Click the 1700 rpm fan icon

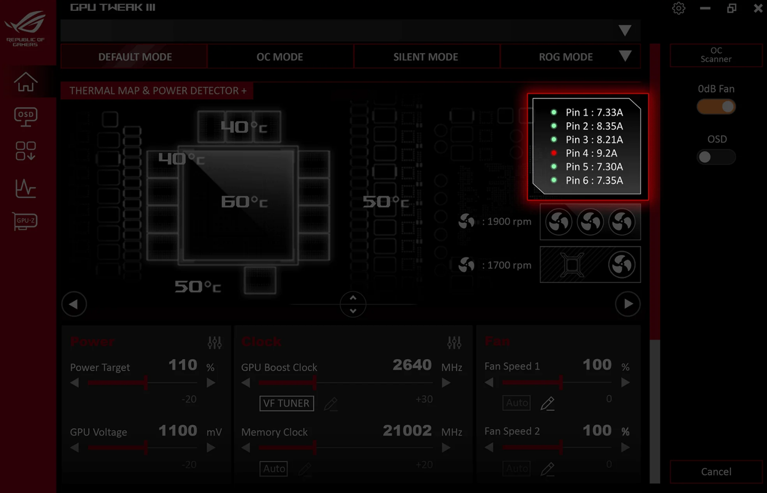[x=467, y=265]
